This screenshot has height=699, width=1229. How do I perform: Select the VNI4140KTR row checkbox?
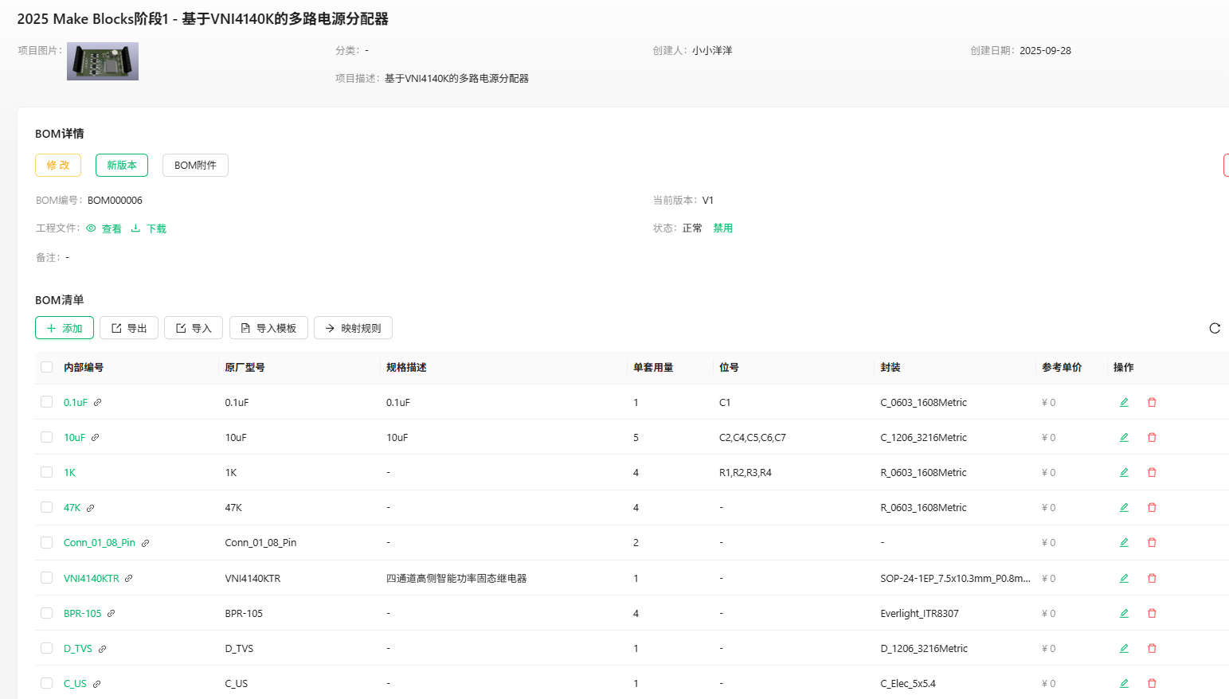[47, 579]
